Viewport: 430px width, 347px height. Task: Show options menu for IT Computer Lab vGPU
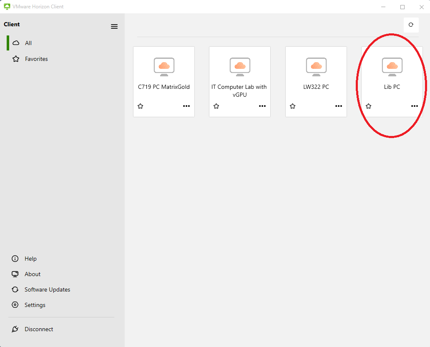[x=262, y=106]
